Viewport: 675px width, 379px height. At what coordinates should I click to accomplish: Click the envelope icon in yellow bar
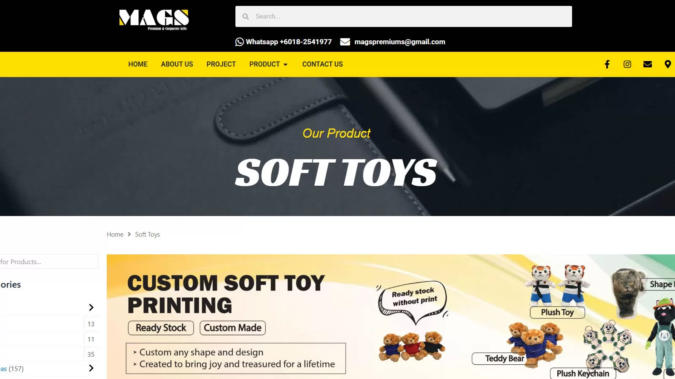[x=648, y=64]
